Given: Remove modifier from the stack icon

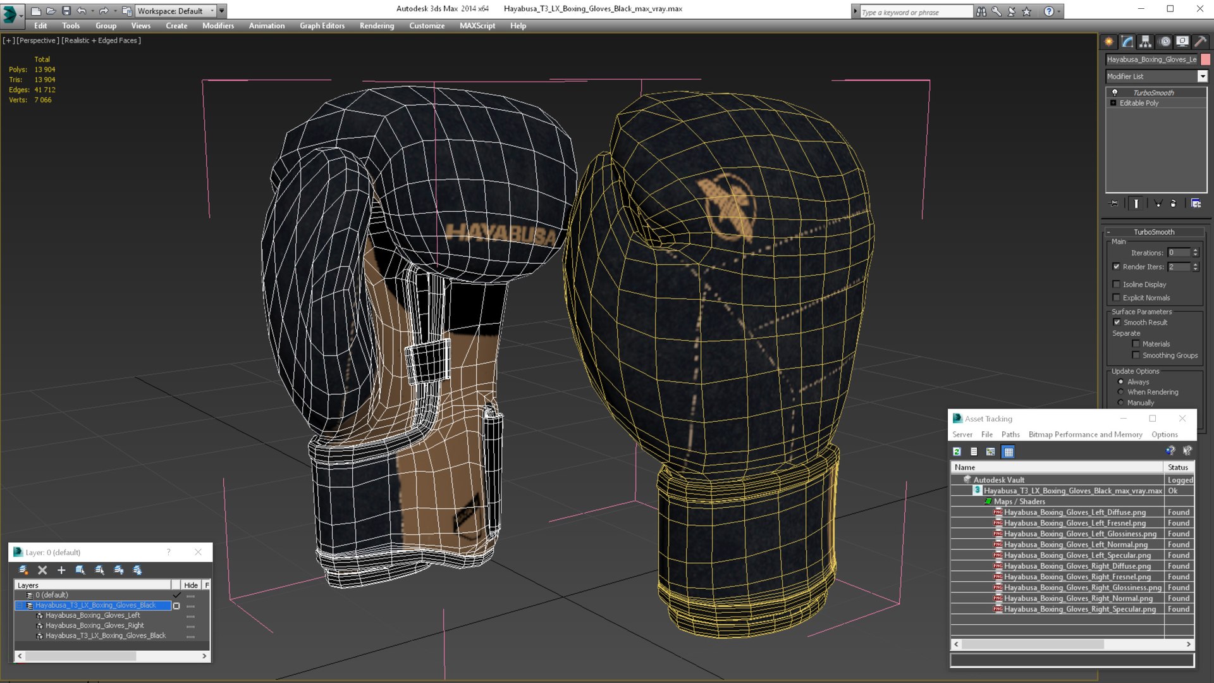Looking at the screenshot, I should coord(1174,204).
